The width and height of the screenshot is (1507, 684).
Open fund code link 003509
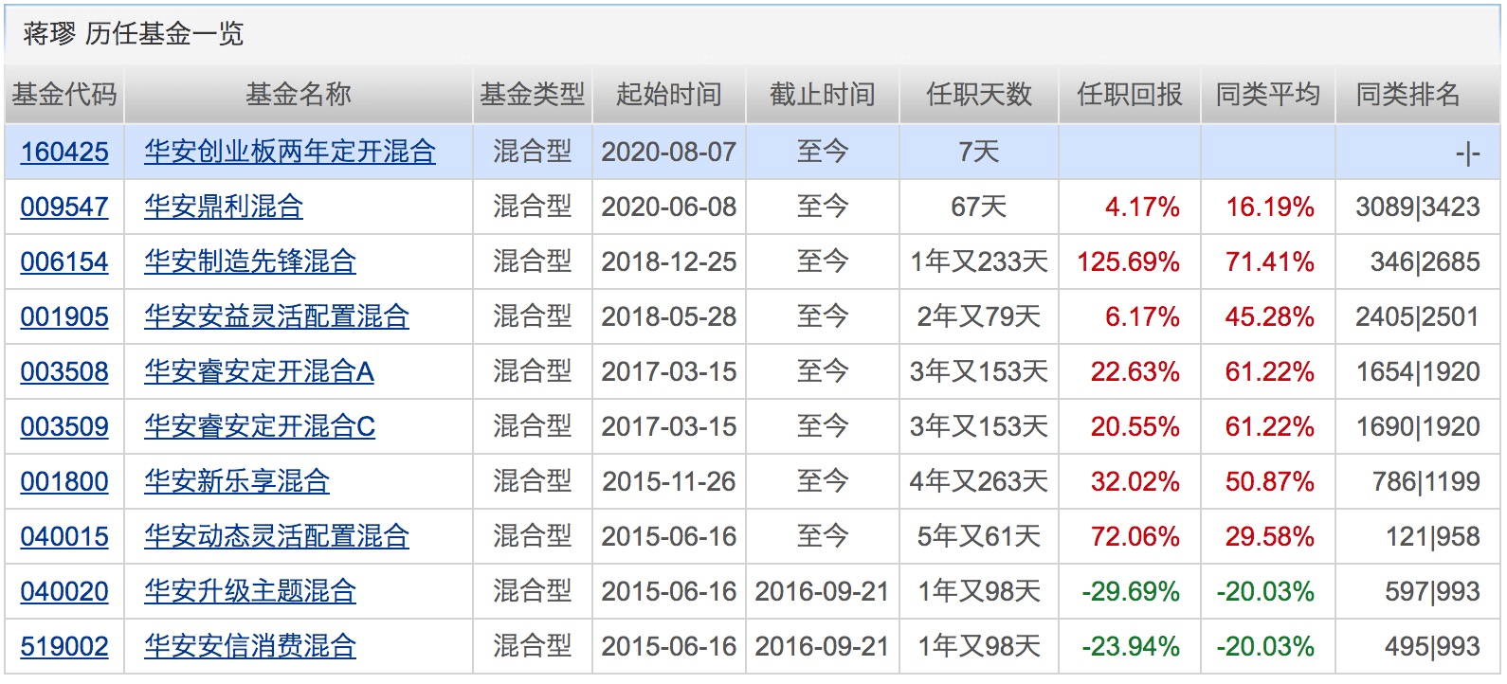(x=64, y=426)
